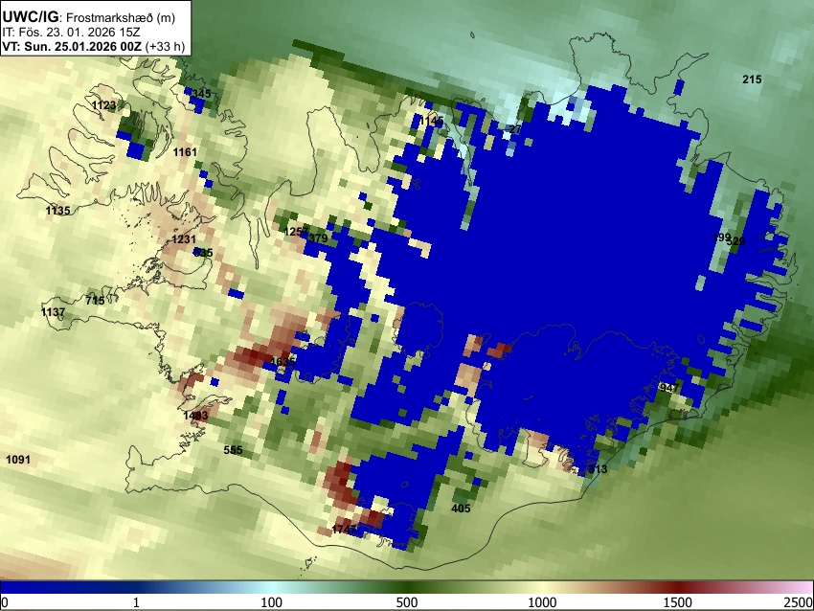Click the map value label '715'
The width and height of the screenshot is (814, 611).
(95, 301)
